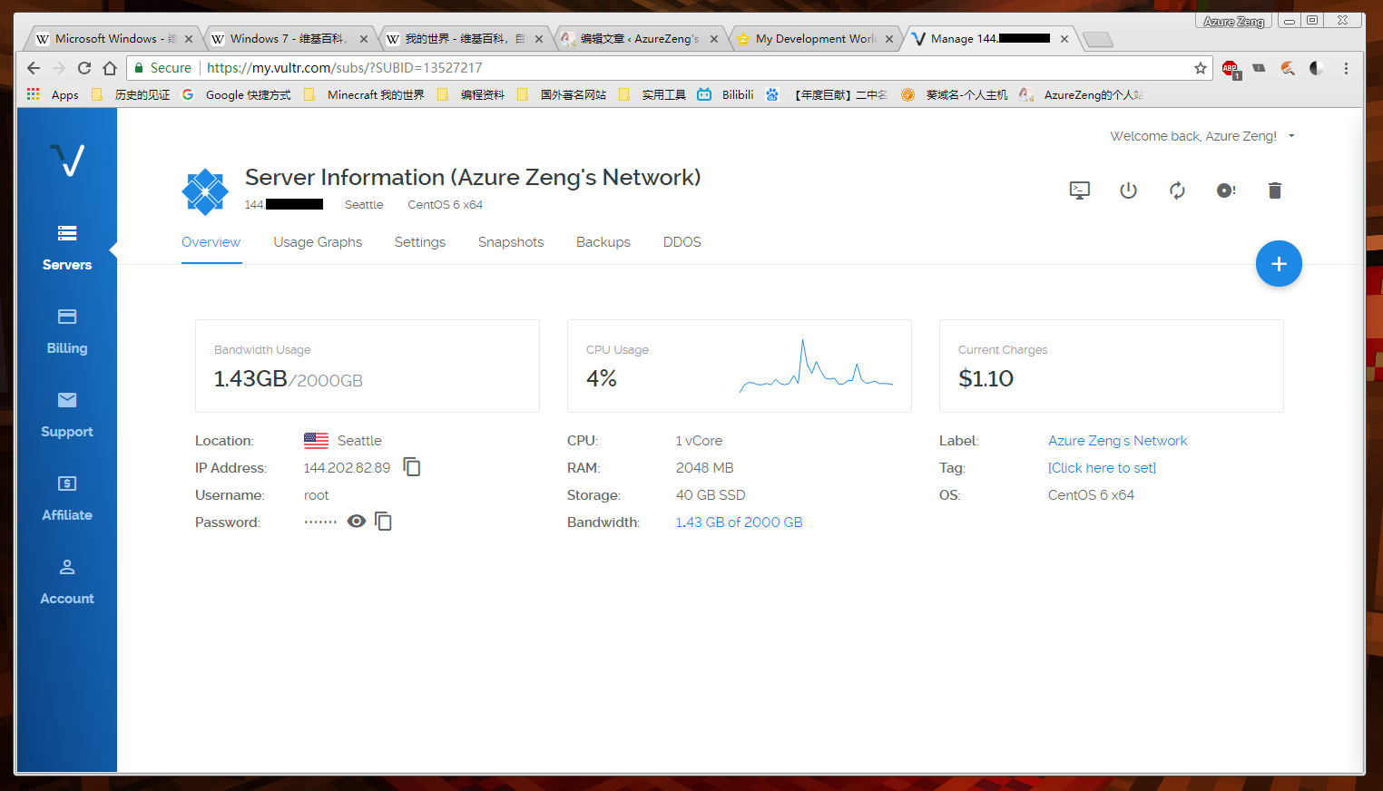The image size is (1383, 791).
Task: Click the browser forward arrow
Action: (59, 68)
